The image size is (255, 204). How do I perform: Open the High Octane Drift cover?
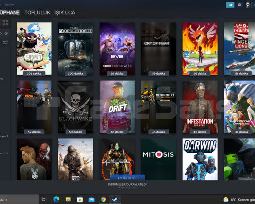pos(117,107)
